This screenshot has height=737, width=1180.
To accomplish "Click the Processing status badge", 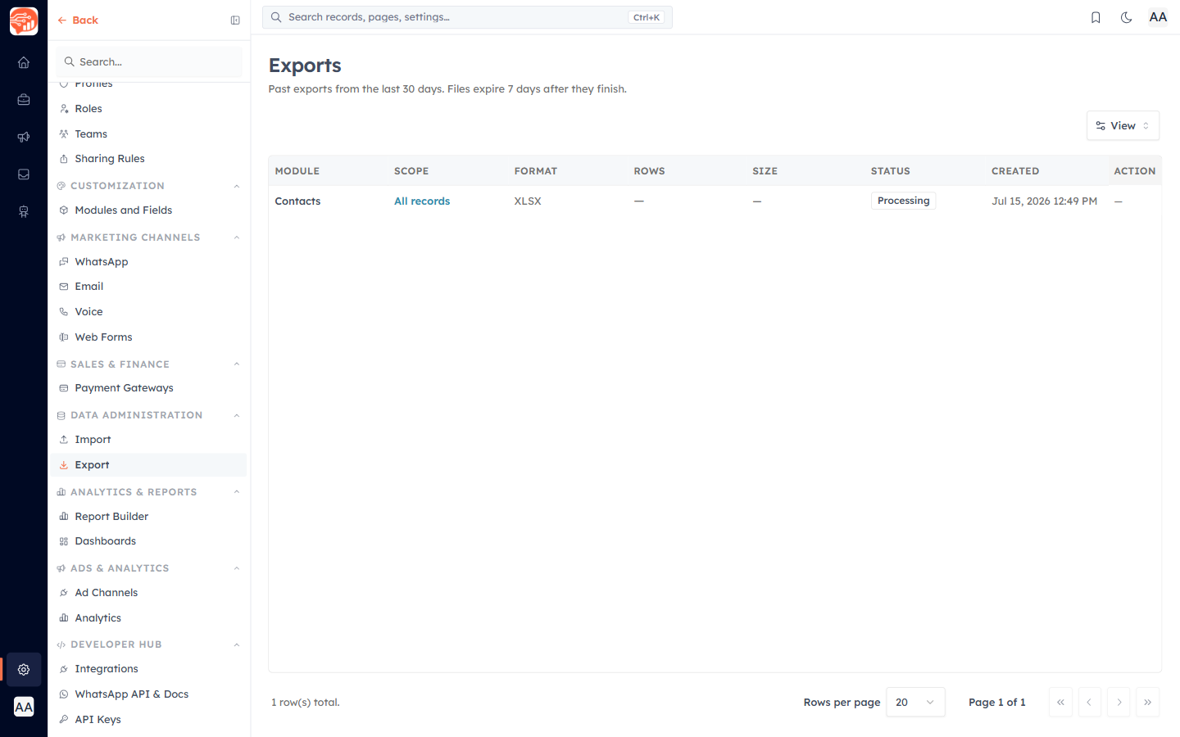I will pos(903,201).
